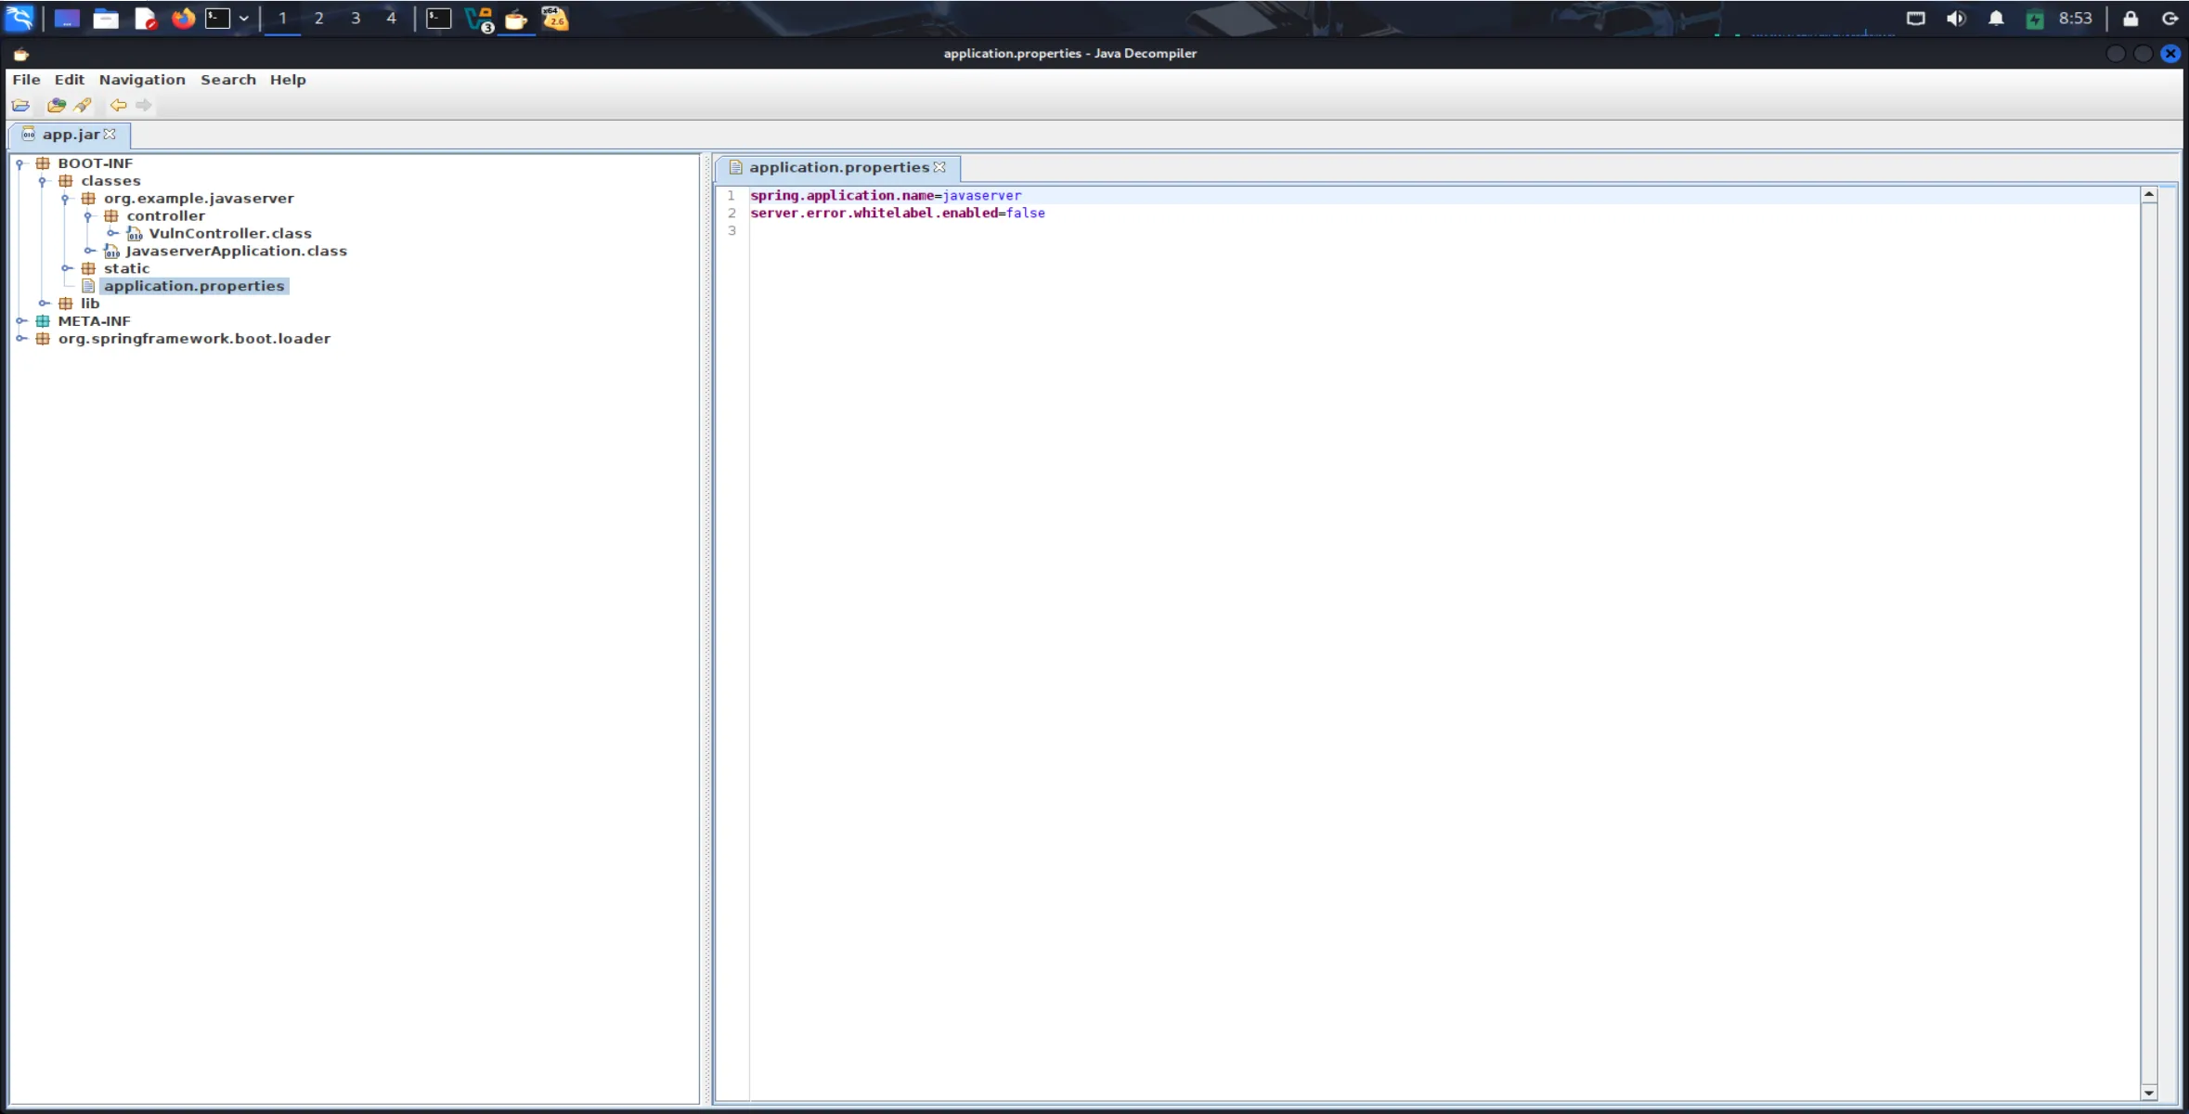Open the Navigation menu
This screenshot has width=2189, height=1114.
tap(142, 80)
